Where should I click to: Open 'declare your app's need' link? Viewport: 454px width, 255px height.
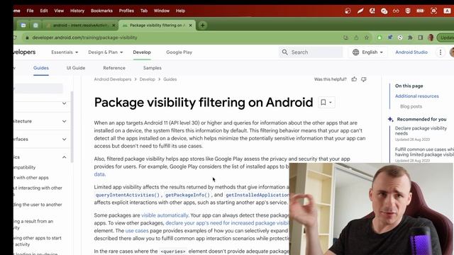(227, 223)
